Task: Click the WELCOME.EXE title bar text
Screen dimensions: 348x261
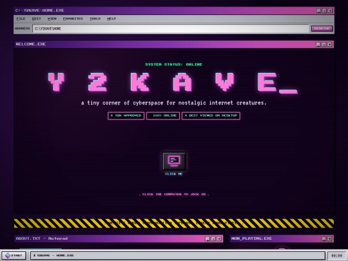Action: 31,44
